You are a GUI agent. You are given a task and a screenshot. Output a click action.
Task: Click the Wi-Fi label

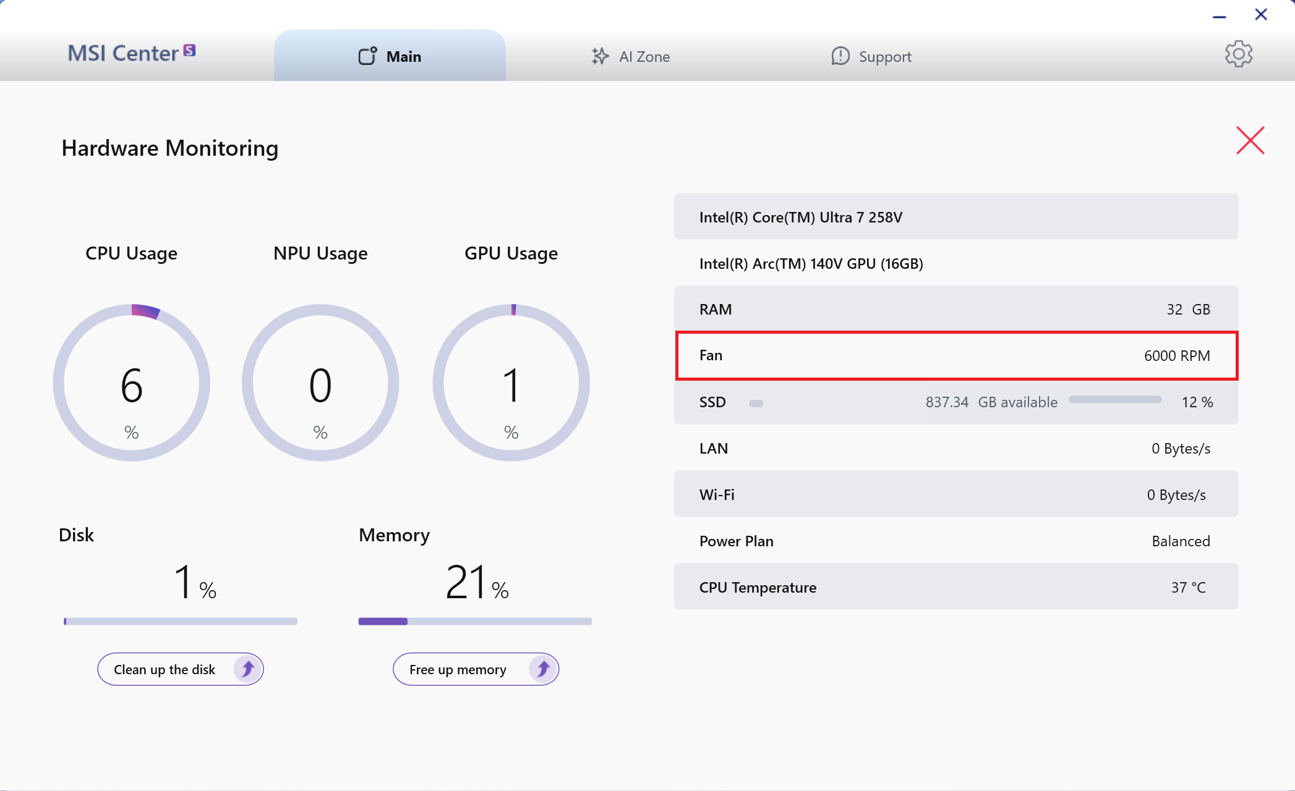click(717, 494)
